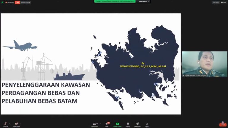This screenshot has width=228, height=128.
Task: Select Teguh Setiyono's video thumbnail
Action: 204,64
